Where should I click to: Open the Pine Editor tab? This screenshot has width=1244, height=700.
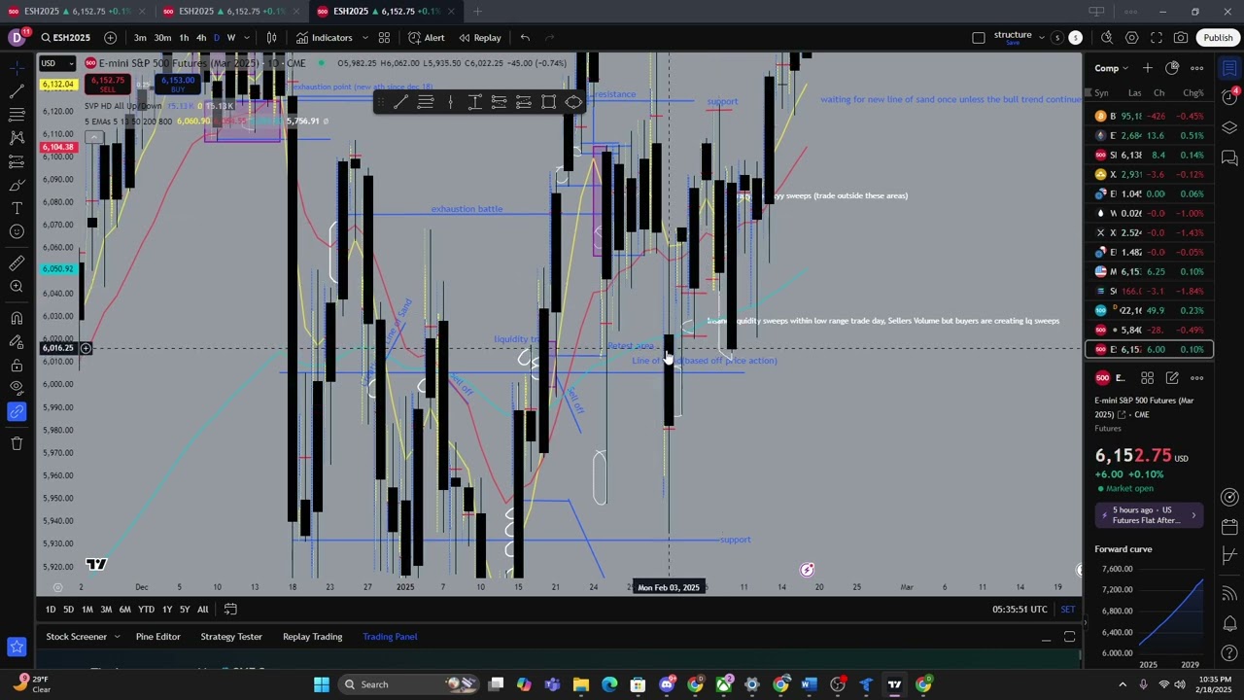tap(157, 637)
